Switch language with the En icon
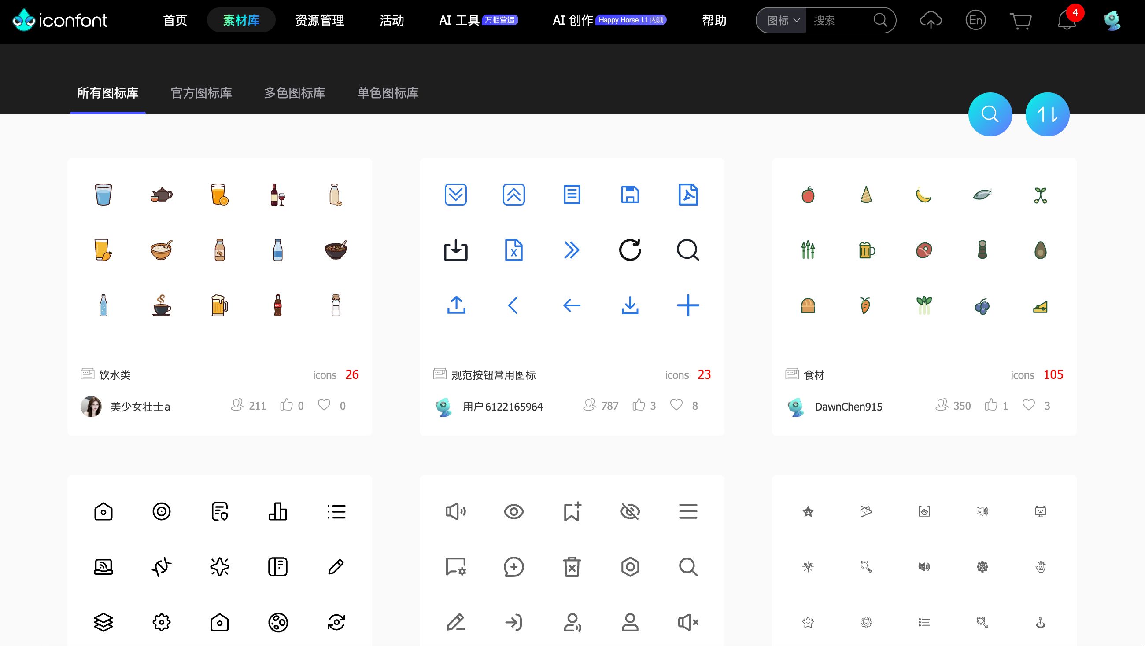This screenshot has width=1145, height=646. 975,20
